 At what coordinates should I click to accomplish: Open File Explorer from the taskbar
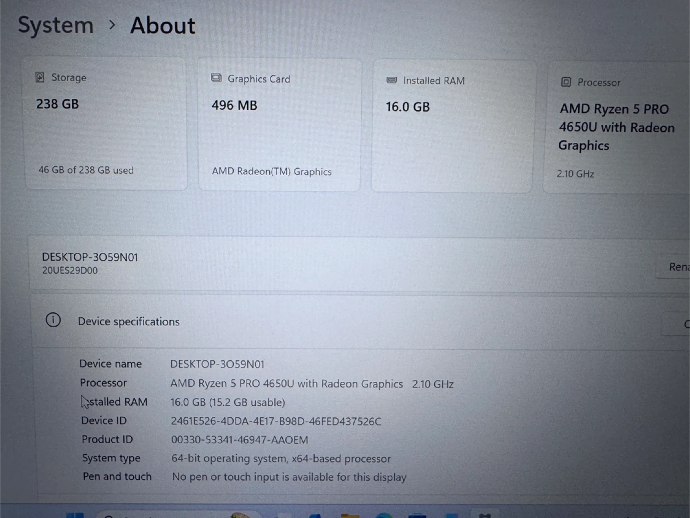pos(350,516)
